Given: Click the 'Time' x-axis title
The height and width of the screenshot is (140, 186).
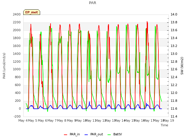Looking at the screenshot, I should point(164,125).
